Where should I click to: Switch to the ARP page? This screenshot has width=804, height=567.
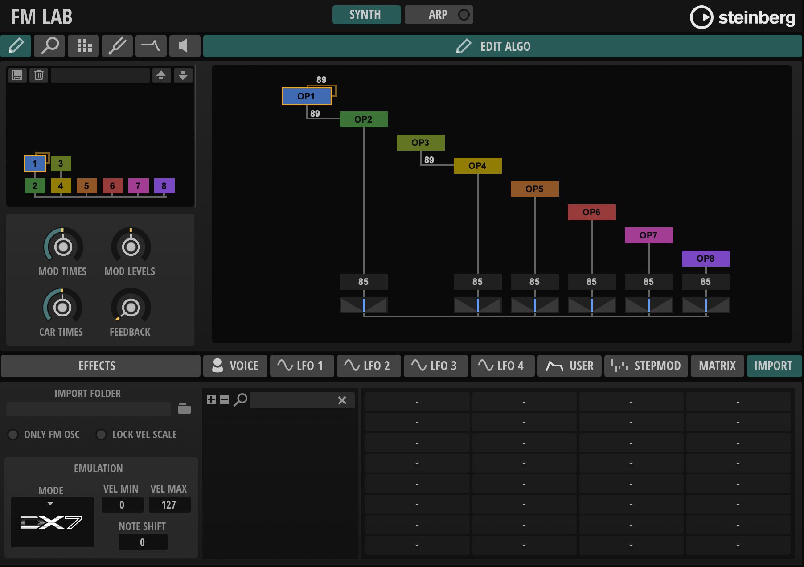tap(438, 15)
